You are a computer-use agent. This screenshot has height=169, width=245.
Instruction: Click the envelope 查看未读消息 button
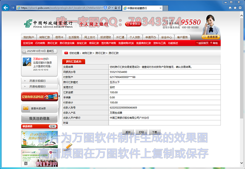[x=39, y=108]
